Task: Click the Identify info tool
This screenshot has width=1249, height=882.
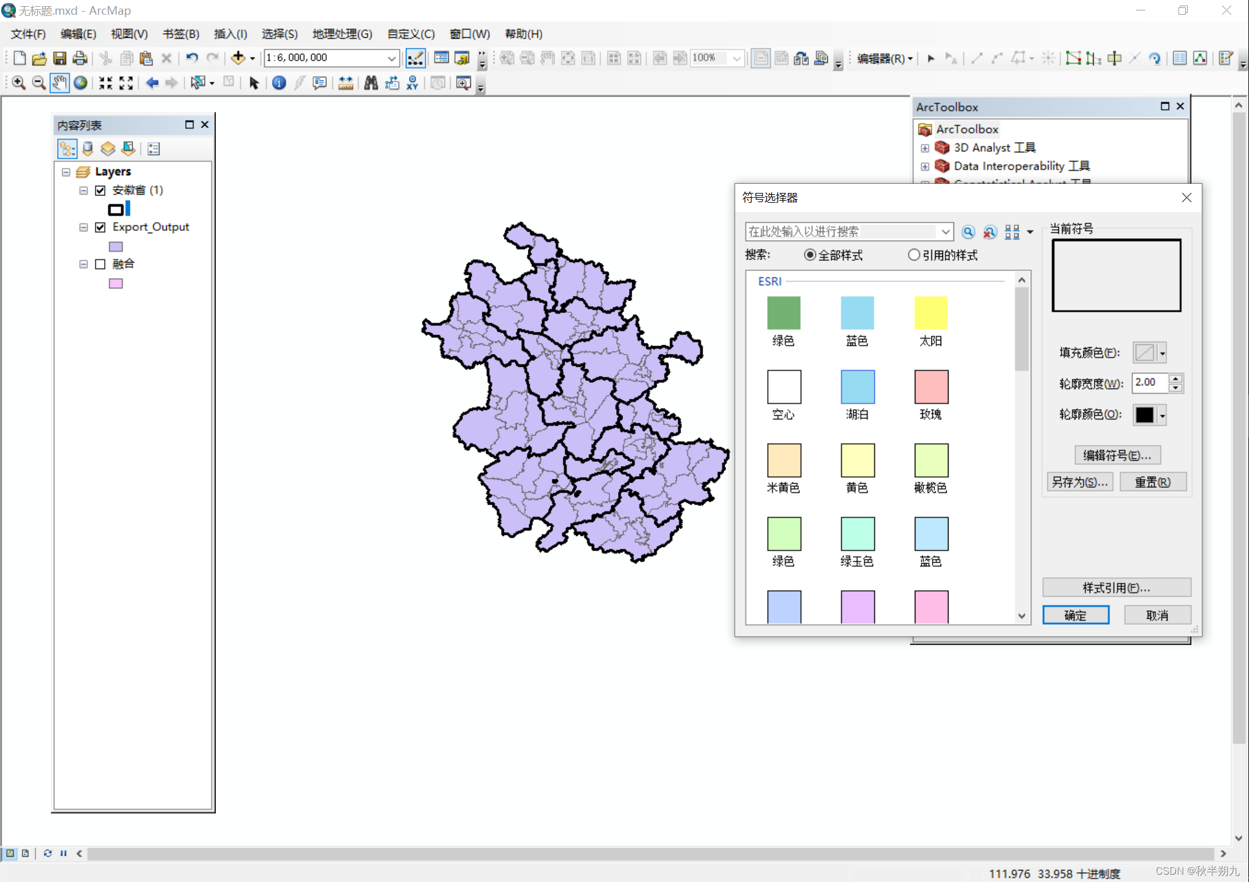Action: tap(278, 83)
